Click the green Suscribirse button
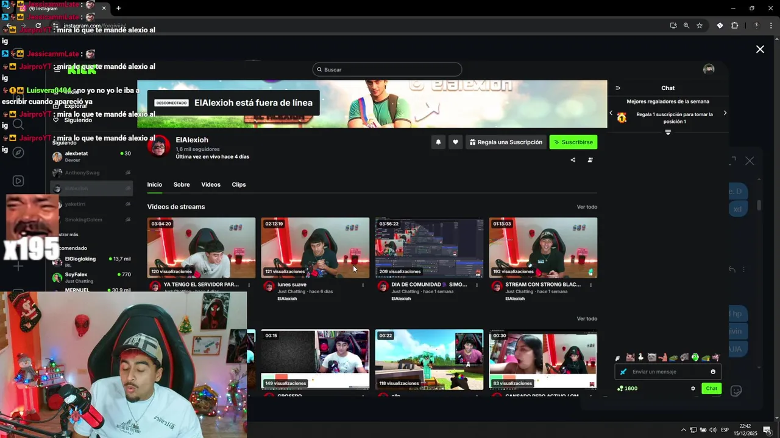The width and height of the screenshot is (780, 438). (573, 142)
